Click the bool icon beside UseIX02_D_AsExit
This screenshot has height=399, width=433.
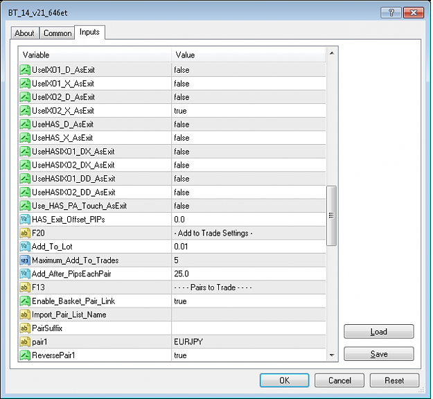(x=25, y=97)
